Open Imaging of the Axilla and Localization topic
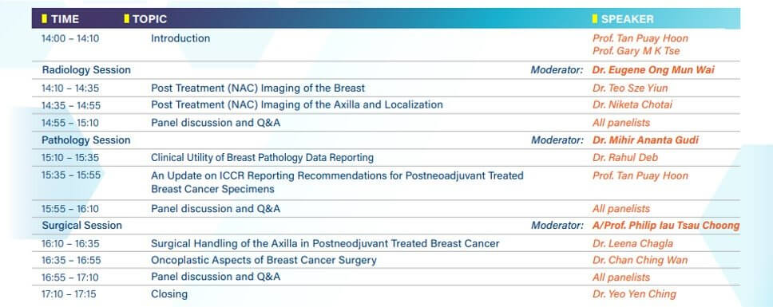773x307 pixels. (297, 104)
